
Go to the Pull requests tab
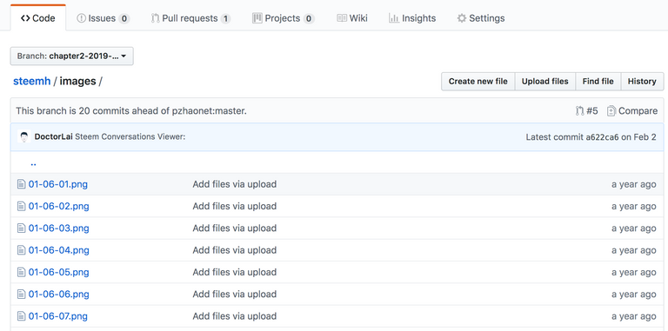[190, 18]
